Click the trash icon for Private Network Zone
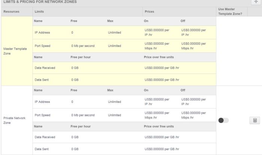This screenshot has height=155, width=262. (255, 120)
